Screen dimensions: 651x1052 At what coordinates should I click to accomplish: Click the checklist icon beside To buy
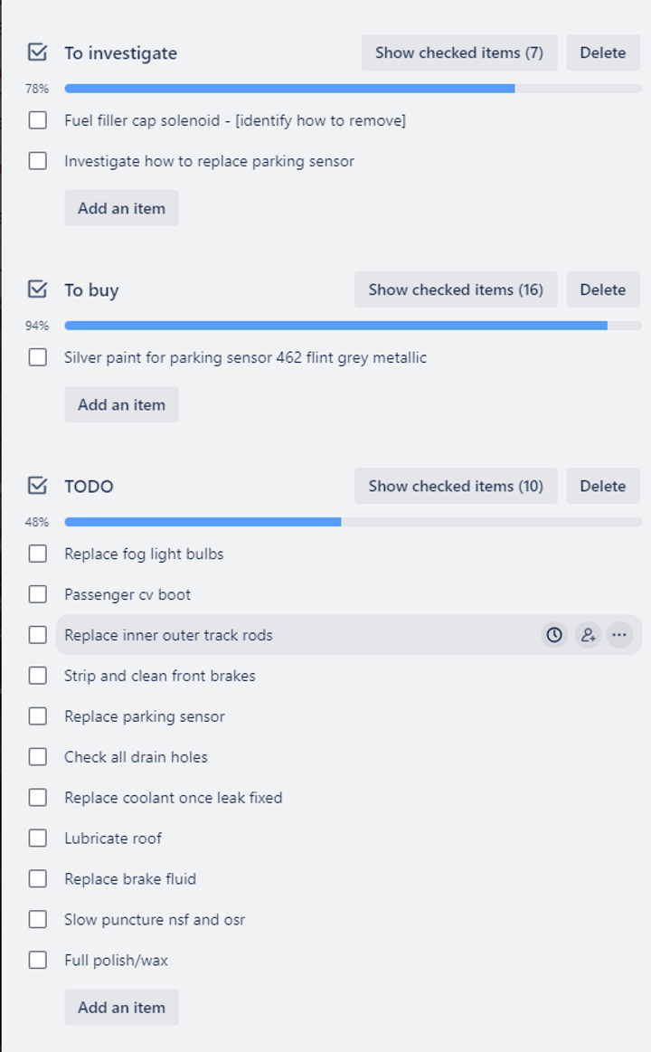pos(38,289)
